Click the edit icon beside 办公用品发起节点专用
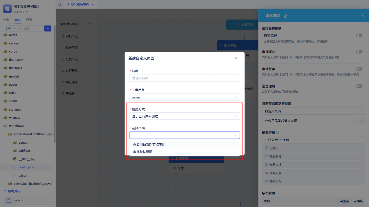Image resolution: width=369 pixels, height=207 pixels. 362,121
